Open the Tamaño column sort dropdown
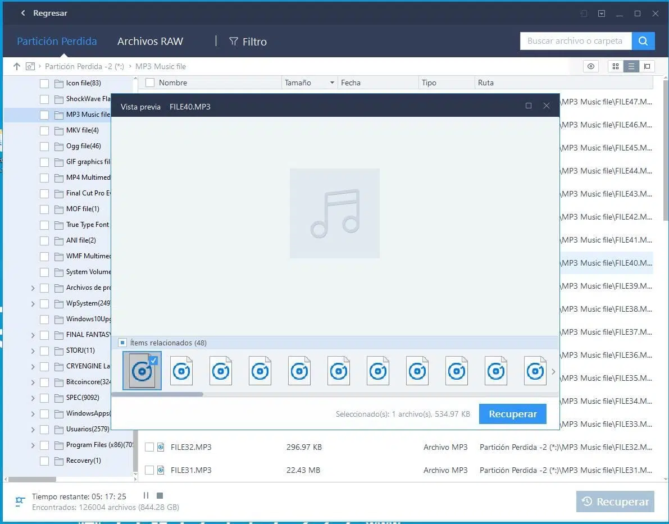Viewport: 669px width, 524px height. [332, 83]
